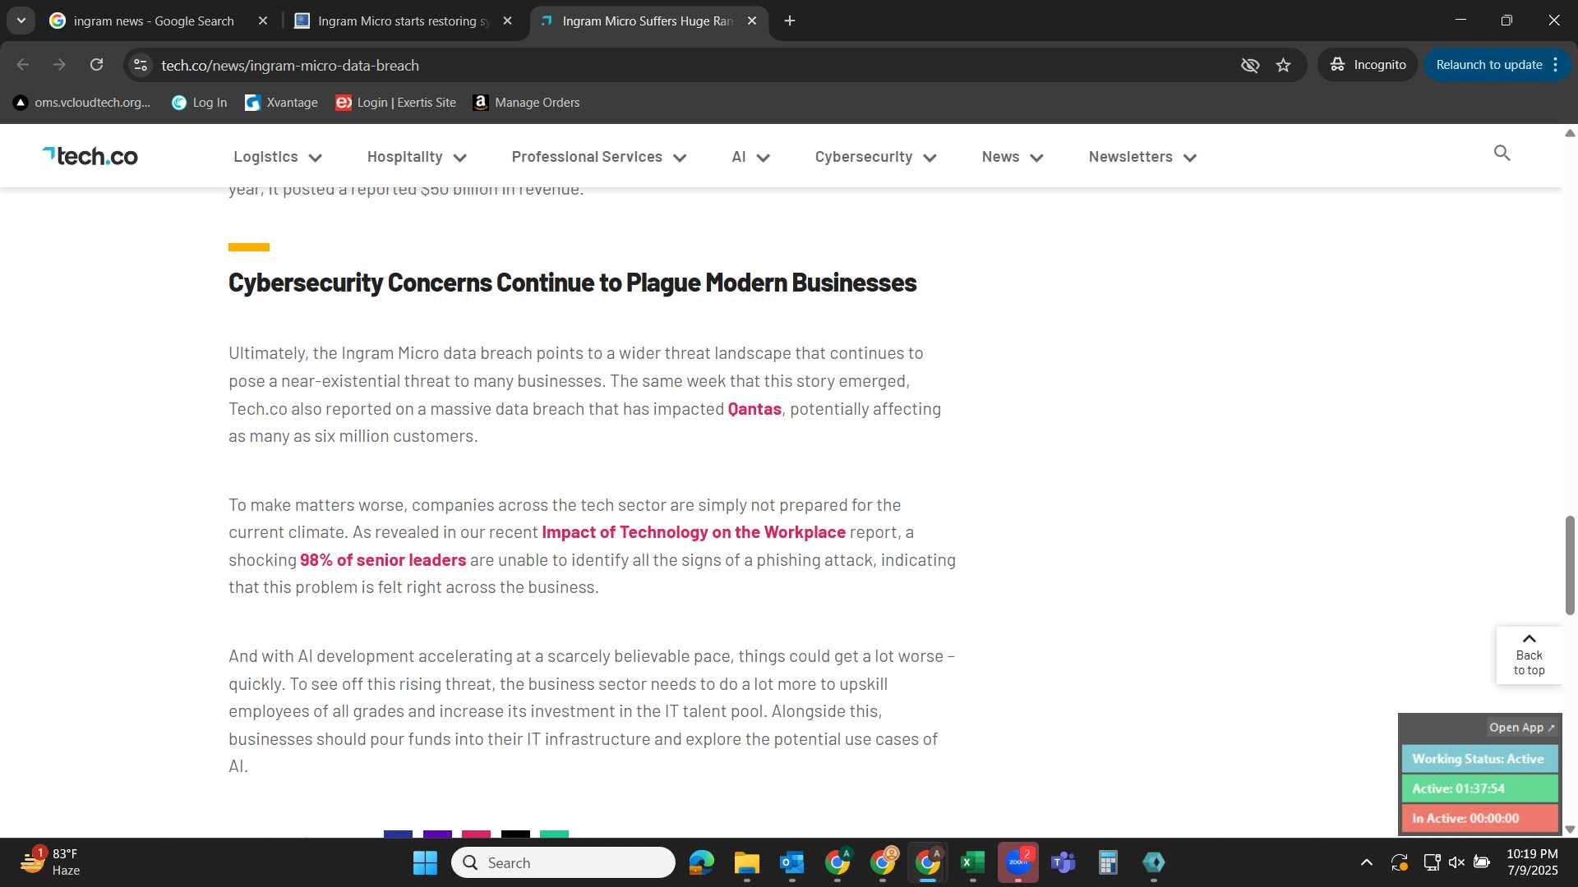Viewport: 1578px width, 887px height.
Task: Open Excel from the taskbar
Action: point(973,862)
